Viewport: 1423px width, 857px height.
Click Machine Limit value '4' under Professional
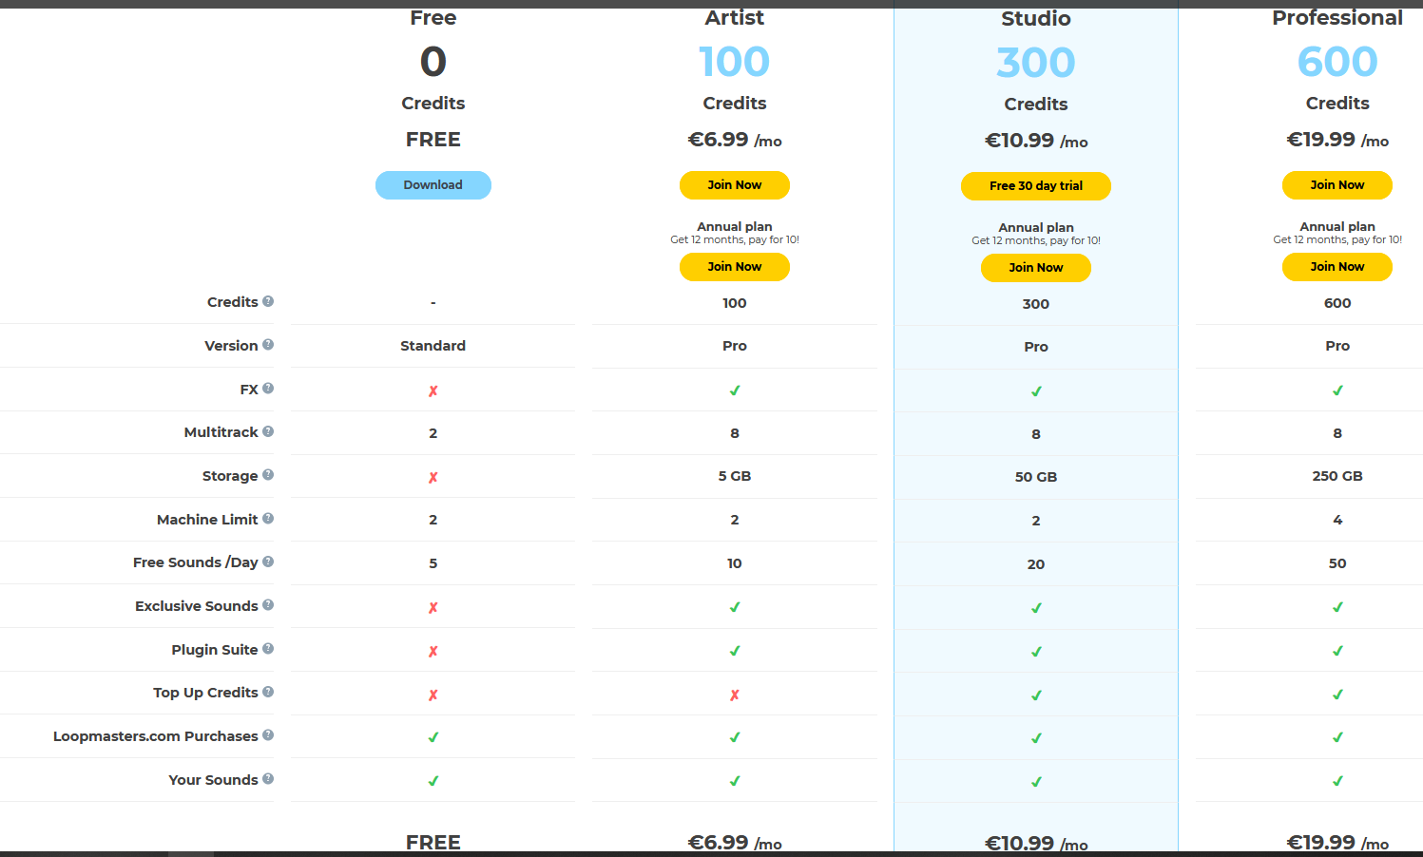click(x=1337, y=520)
